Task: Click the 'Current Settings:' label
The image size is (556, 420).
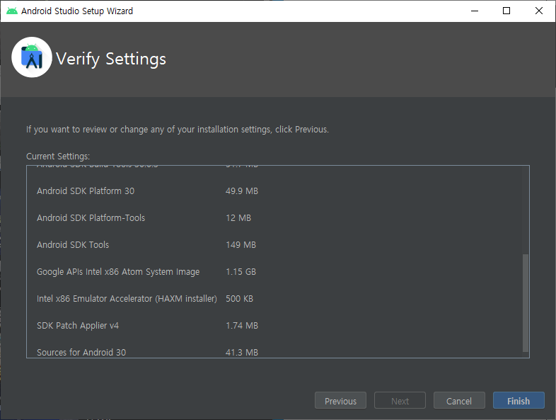Action: pos(58,157)
